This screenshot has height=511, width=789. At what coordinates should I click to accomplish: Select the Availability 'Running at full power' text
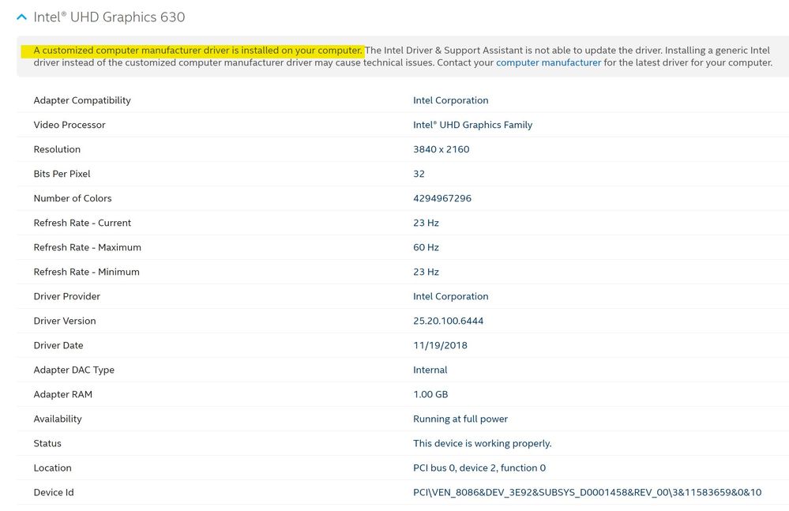[x=460, y=419]
